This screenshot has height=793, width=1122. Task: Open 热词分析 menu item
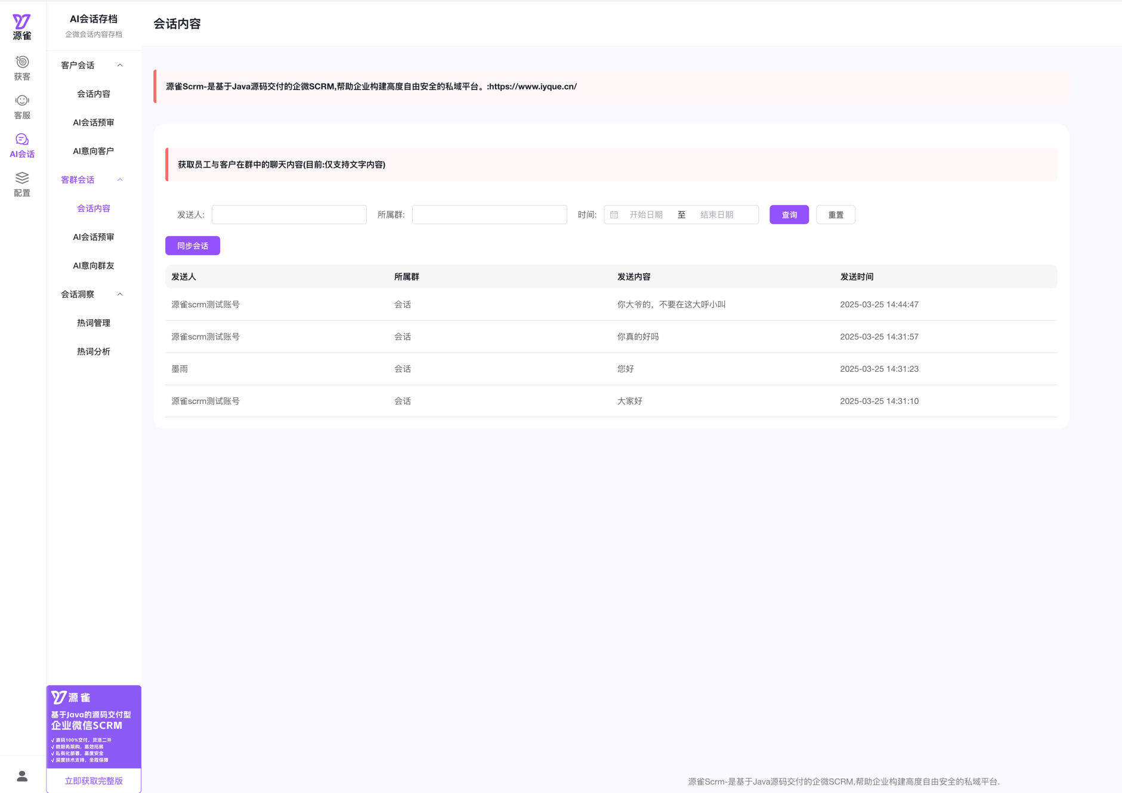tap(94, 351)
